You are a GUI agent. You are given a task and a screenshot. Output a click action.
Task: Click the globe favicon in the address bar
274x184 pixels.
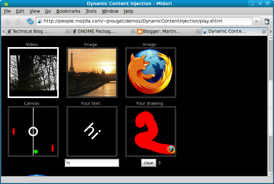pyautogui.click(x=40, y=21)
